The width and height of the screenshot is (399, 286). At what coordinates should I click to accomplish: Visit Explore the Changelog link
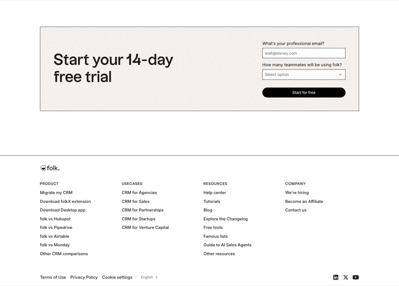pyautogui.click(x=225, y=219)
